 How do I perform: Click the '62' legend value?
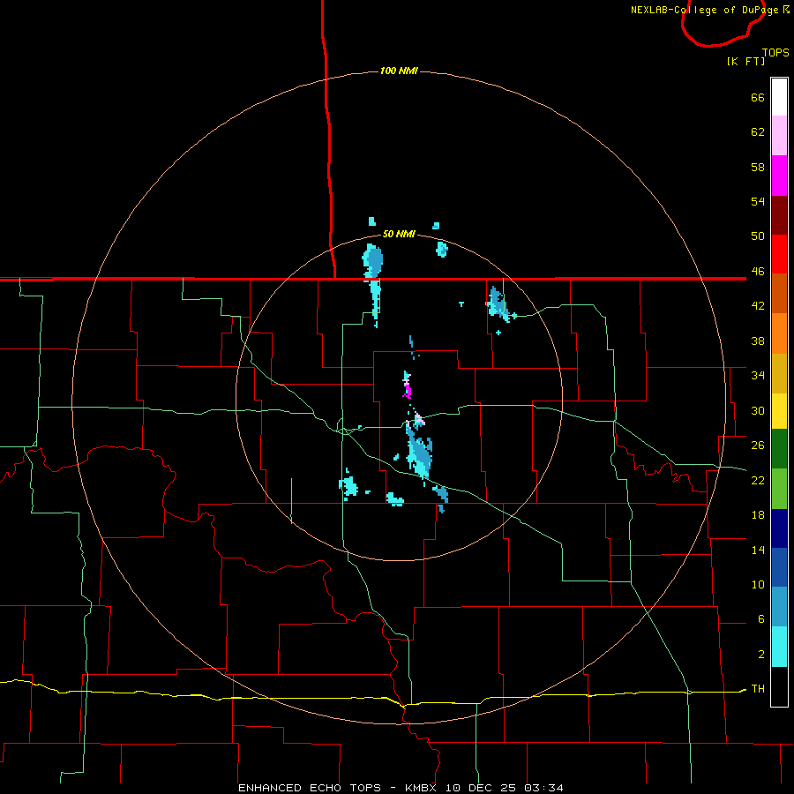pos(758,132)
